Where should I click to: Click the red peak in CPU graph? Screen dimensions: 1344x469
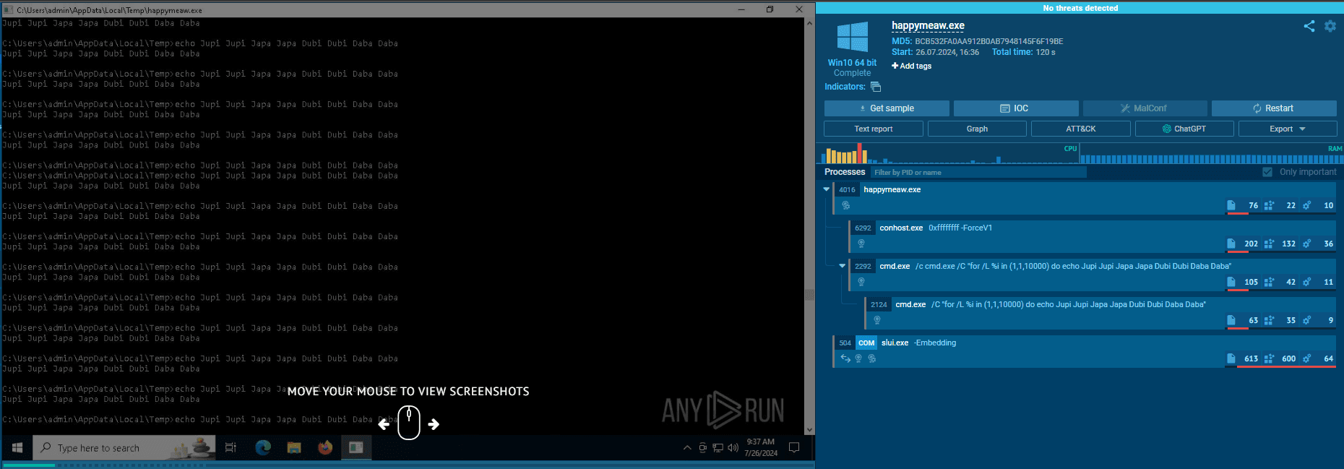tap(859, 152)
